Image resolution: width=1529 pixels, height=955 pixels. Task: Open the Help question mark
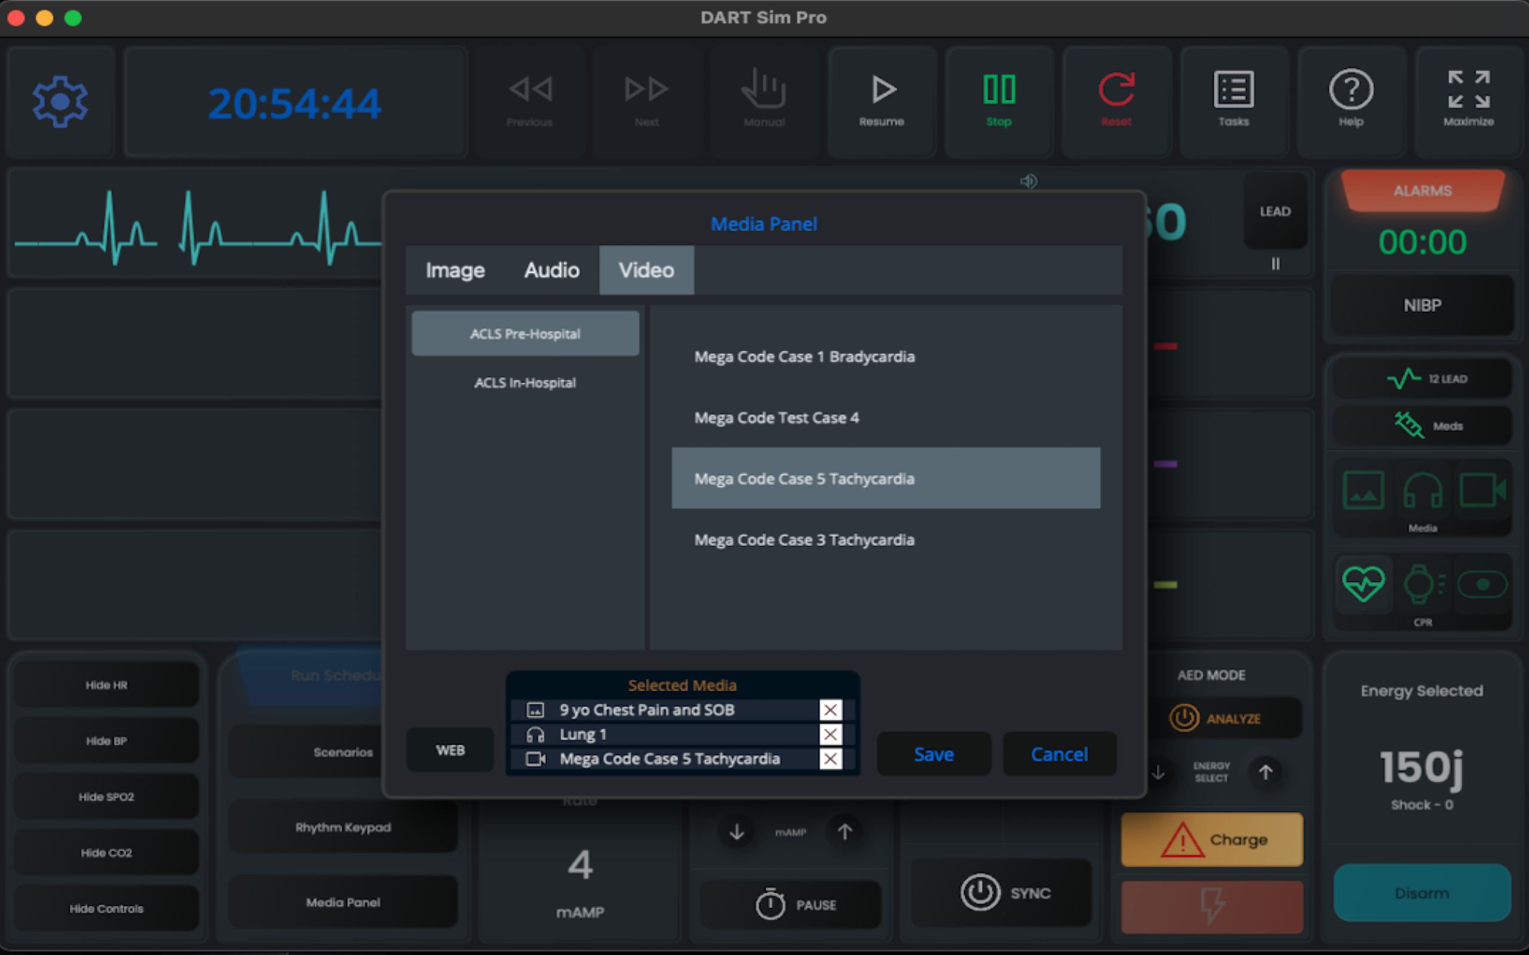(x=1351, y=101)
